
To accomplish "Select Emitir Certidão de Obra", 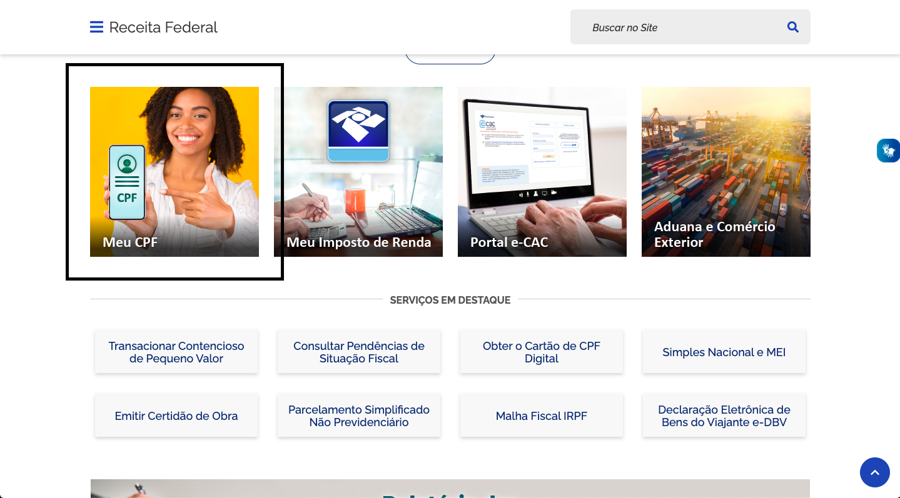I will pyautogui.click(x=176, y=416).
